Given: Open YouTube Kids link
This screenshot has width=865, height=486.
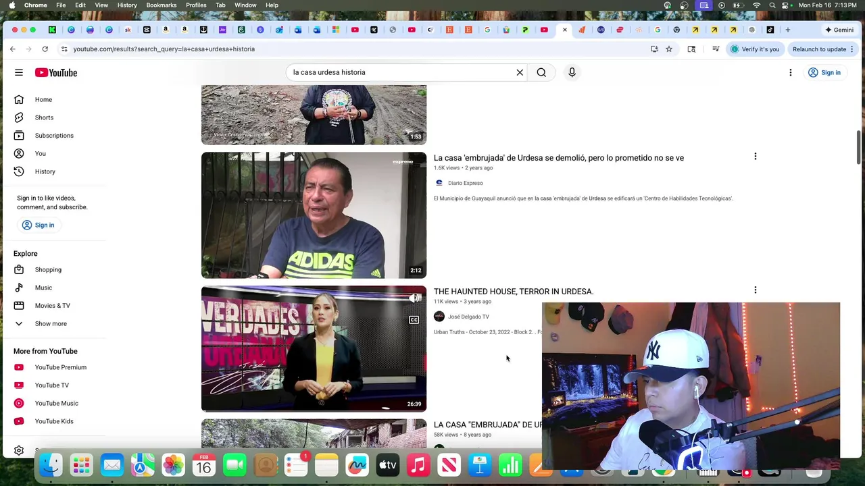Looking at the screenshot, I should tap(53, 421).
